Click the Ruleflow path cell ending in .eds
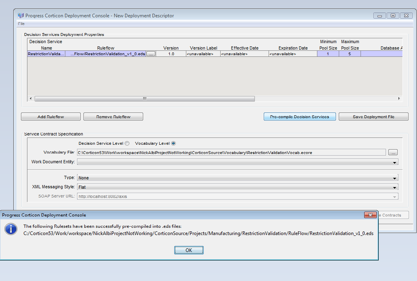 tap(106, 54)
